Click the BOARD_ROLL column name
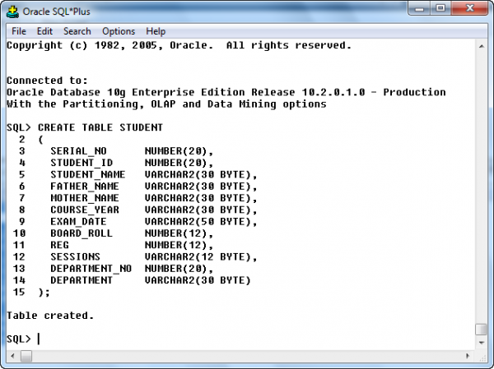 pyautogui.click(x=82, y=233)
